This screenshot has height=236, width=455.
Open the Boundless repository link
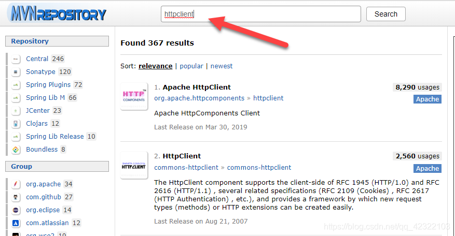coord(42,149)
